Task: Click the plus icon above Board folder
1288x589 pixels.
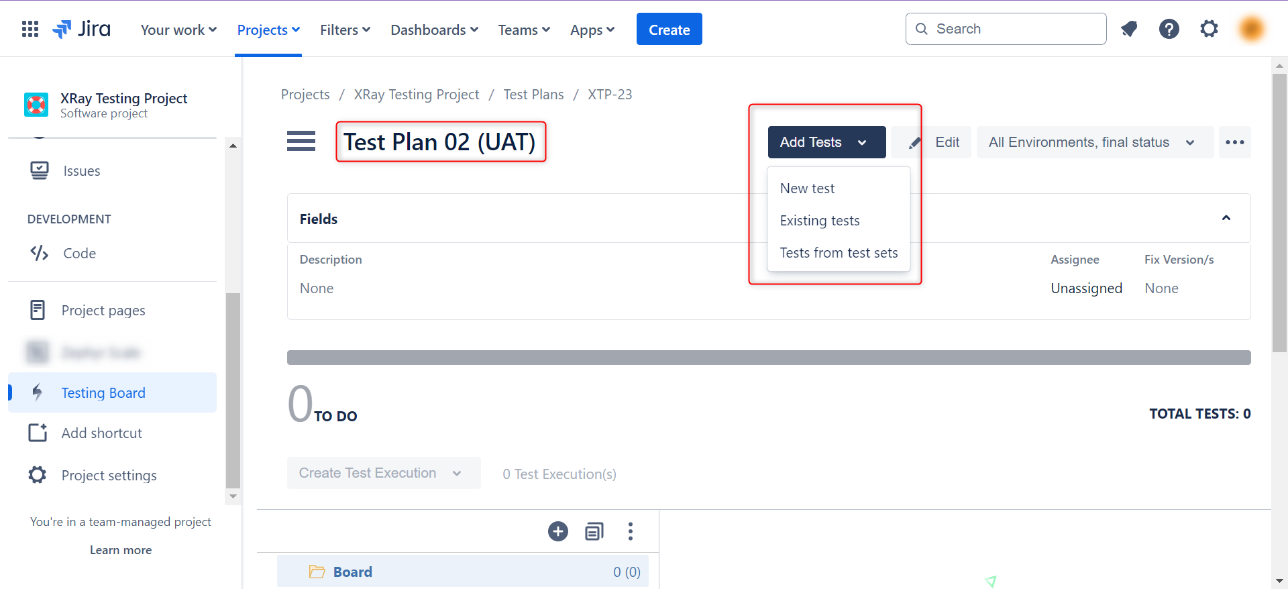Action: tap(557, 531)
